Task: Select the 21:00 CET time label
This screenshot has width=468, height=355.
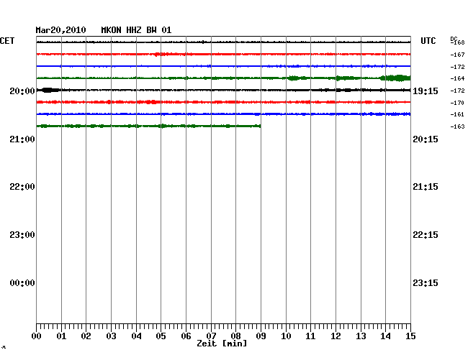Action: 22,139
